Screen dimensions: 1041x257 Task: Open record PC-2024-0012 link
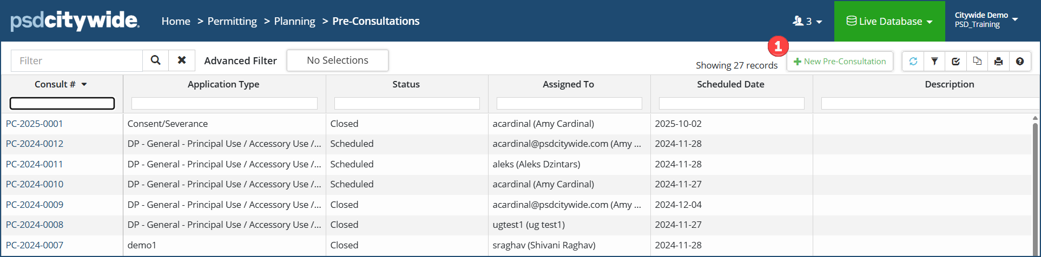pyautogui.click(x=35, y=144)
